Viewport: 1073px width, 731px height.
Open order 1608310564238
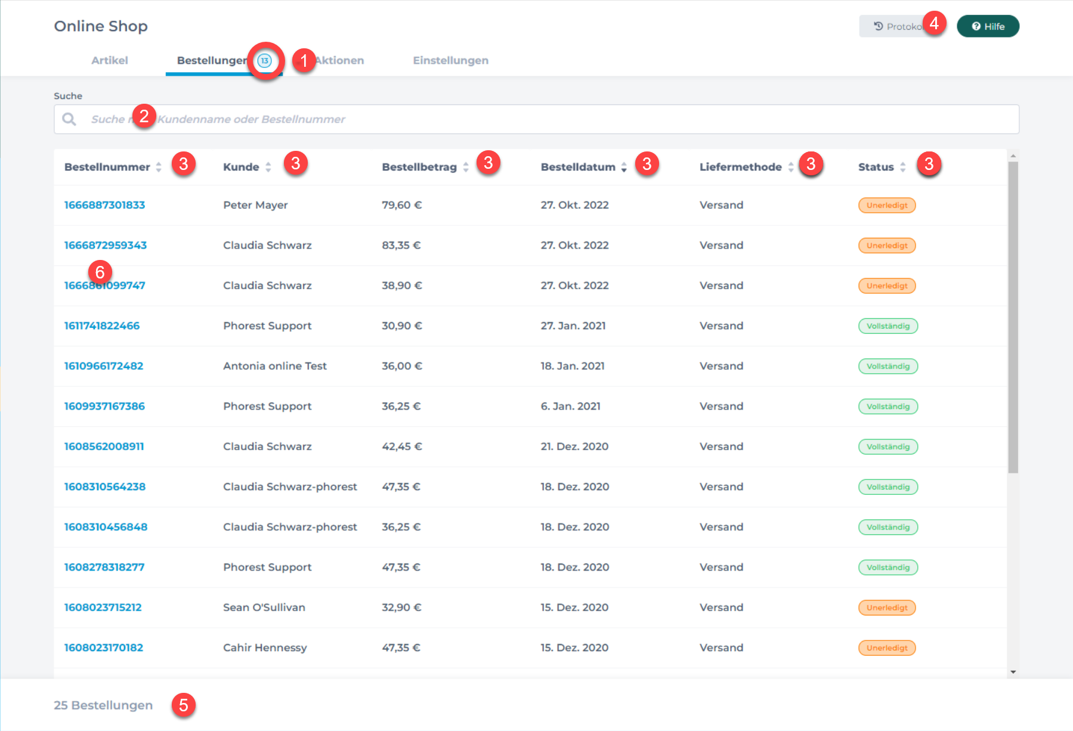point(105,487)
